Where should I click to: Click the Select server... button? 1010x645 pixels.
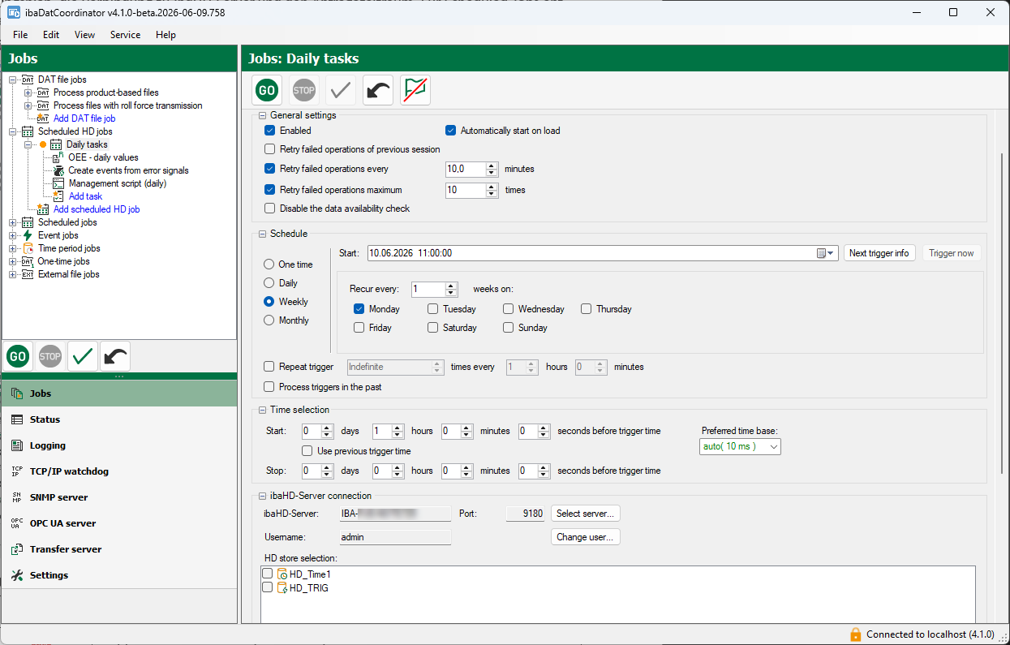587,514
